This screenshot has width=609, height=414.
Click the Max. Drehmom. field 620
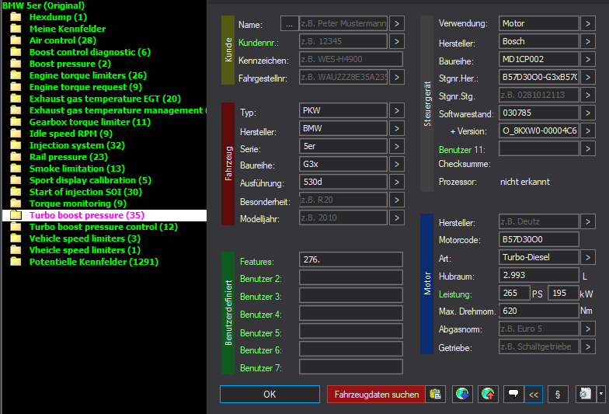coord(539,311)
